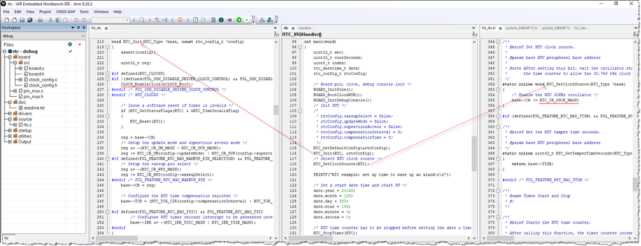
Task: Switch to the readme tab
Action: click(304, 28)
